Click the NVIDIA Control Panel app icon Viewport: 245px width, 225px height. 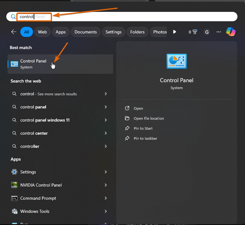click(x=14, y=185)
